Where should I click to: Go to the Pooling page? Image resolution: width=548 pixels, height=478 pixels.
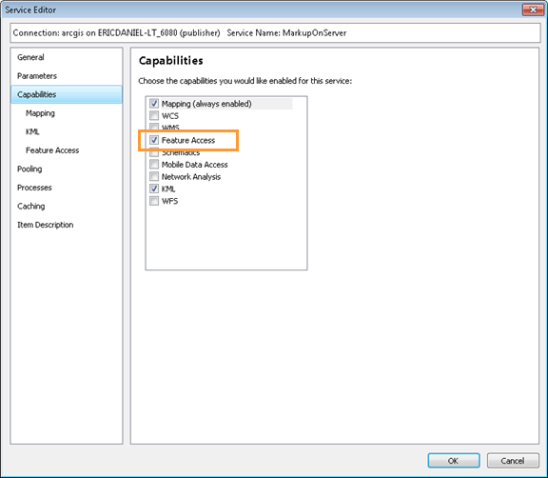(x=29, y=169)
